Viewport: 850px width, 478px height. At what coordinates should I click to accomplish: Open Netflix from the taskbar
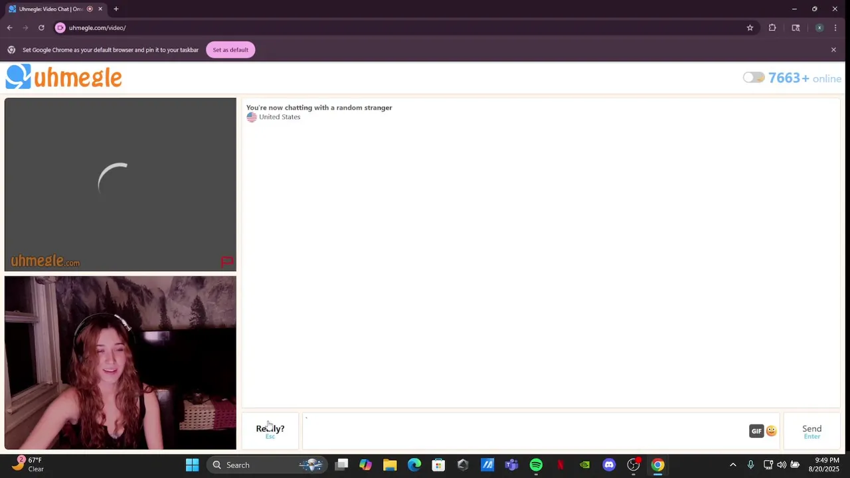pos(560,465)
